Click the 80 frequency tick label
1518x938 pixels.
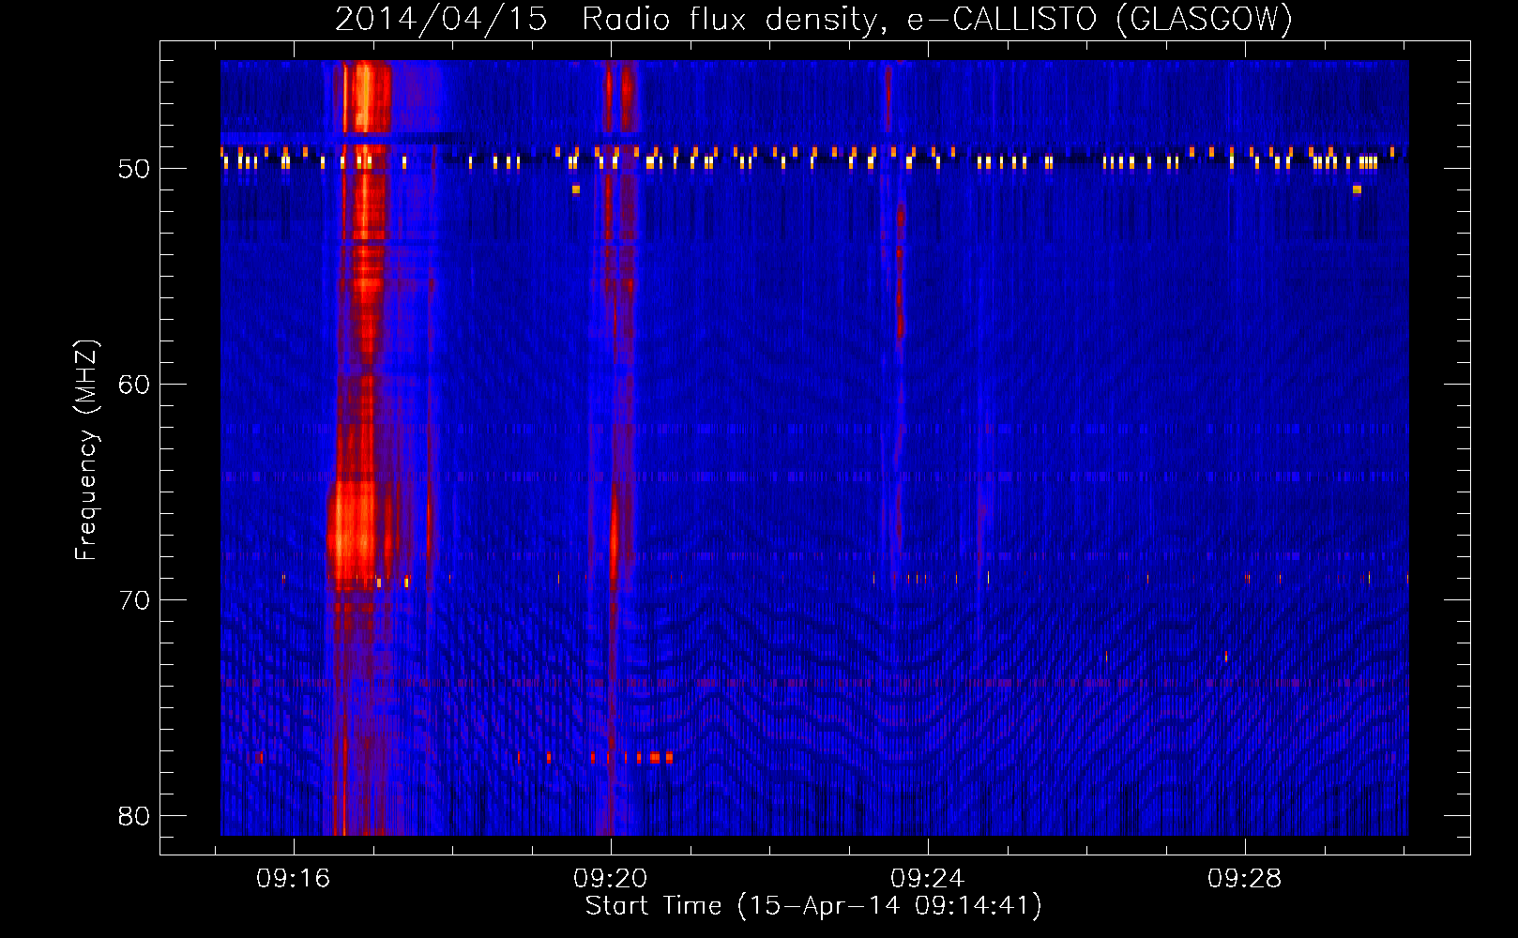point(134,816)
